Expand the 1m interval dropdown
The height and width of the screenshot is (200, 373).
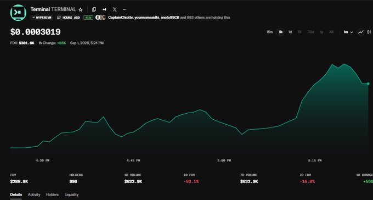(x=348, y=32)
